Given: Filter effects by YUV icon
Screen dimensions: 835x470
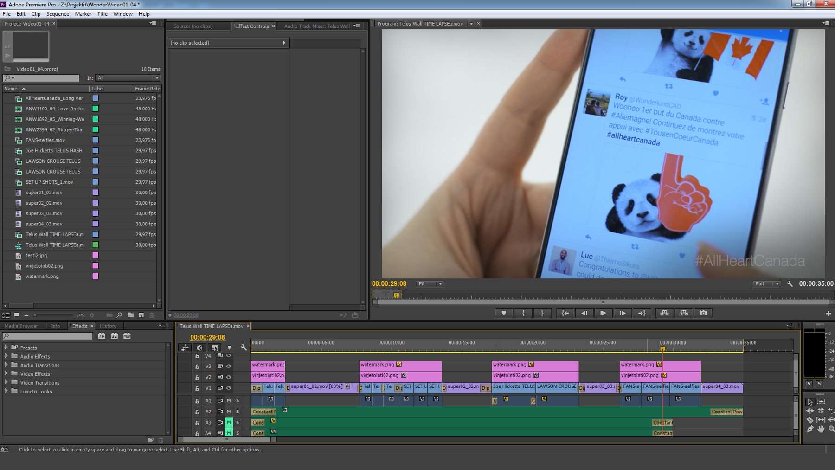Looking at the screenshot, I should click(x=127, y=336).
